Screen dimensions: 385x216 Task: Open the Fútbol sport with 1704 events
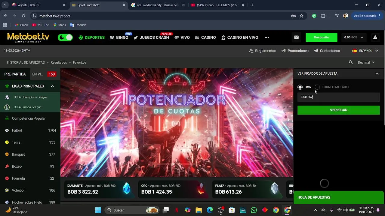point(30,130)
